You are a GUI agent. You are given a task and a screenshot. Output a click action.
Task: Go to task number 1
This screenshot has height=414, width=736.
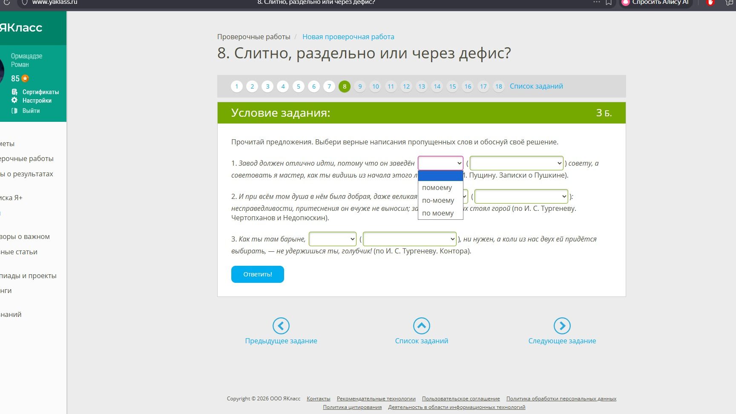(x=237, y=86)
